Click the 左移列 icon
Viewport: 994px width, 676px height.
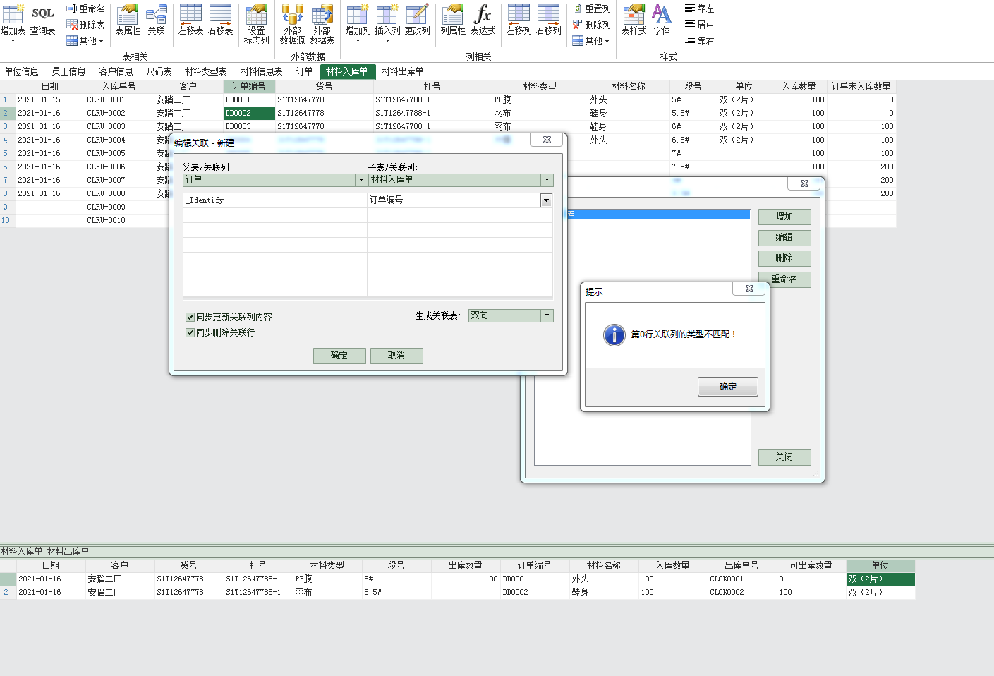(x=519, y=20)
